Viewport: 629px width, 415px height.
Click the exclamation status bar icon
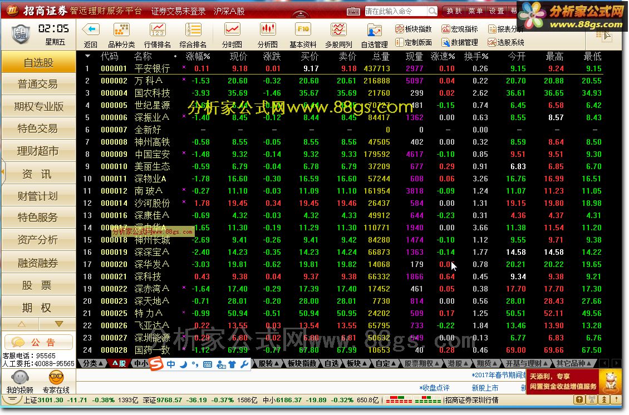(x=616, y=400)
